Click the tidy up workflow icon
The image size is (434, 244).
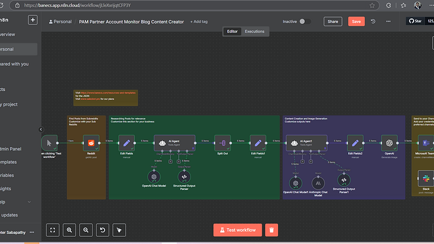119,230
